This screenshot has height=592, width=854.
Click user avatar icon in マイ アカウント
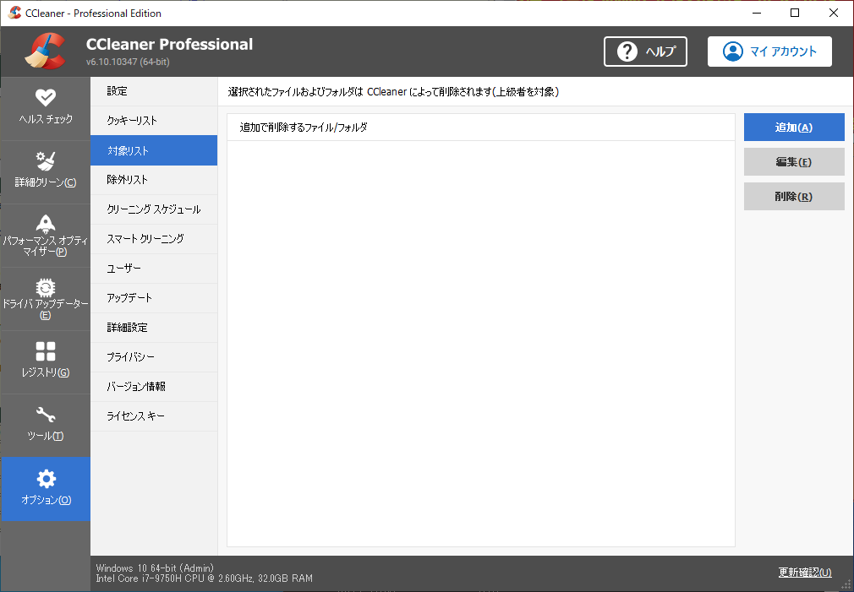[732, 52]
